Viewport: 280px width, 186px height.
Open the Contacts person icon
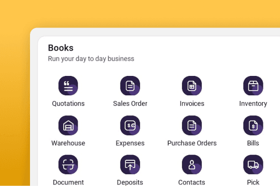point(192,165)
